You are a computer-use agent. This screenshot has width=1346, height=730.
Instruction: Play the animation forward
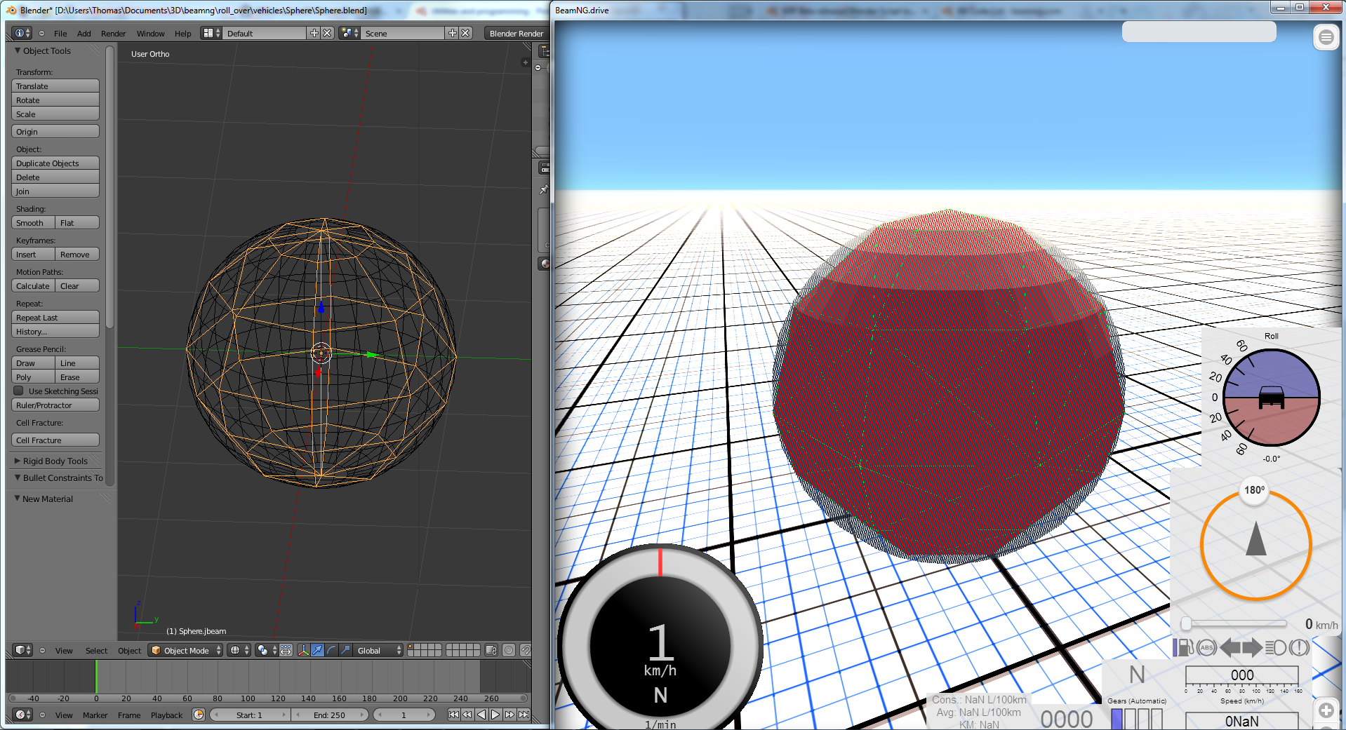click(495, 715)
